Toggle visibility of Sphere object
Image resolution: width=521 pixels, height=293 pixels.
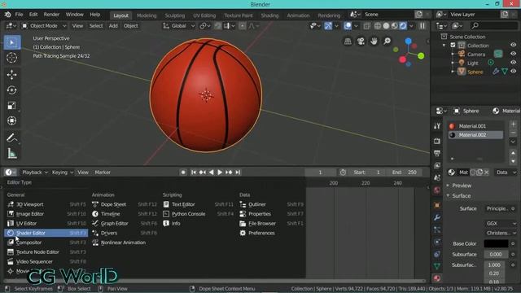click(514, 72)
